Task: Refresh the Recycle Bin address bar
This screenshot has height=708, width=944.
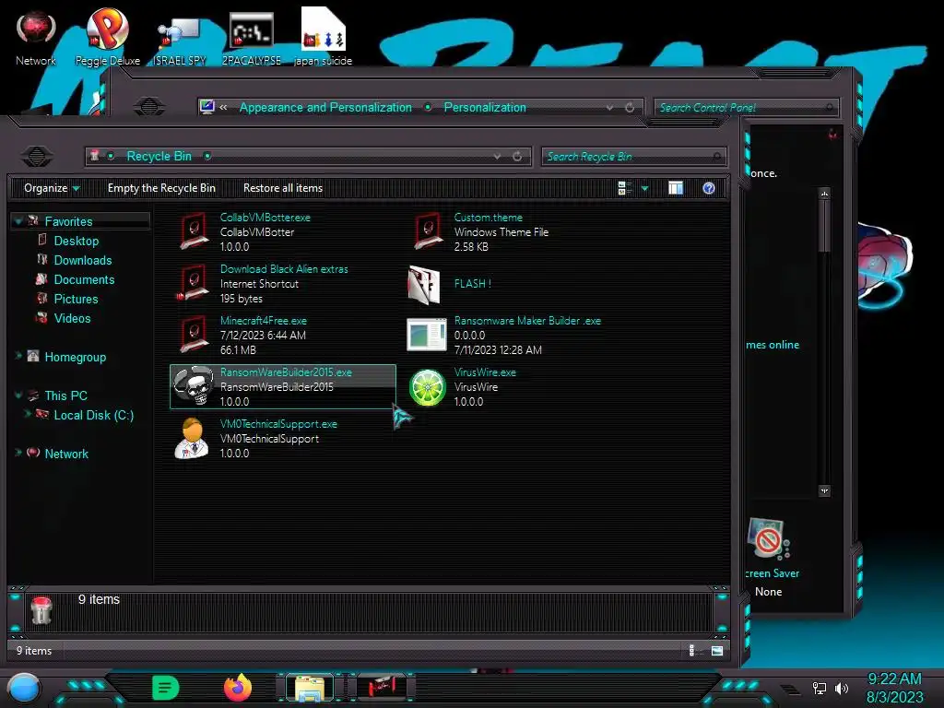Action: 517,157
